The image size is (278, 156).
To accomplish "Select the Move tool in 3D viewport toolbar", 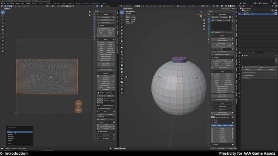I will [122, 23].
